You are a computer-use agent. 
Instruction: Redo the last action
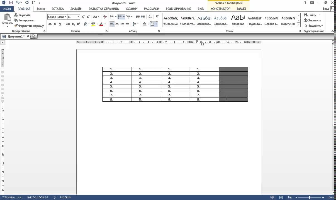pyautogui.click(x=27, y=2)
